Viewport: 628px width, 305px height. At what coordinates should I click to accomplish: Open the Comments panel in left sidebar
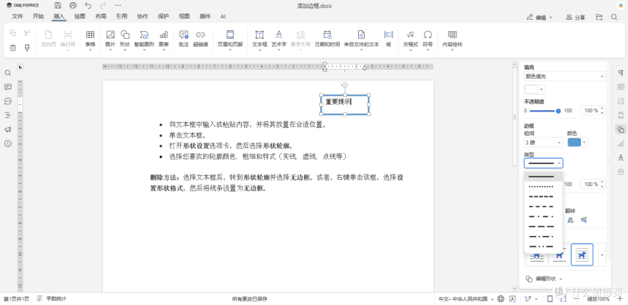[x=8, y=87]
